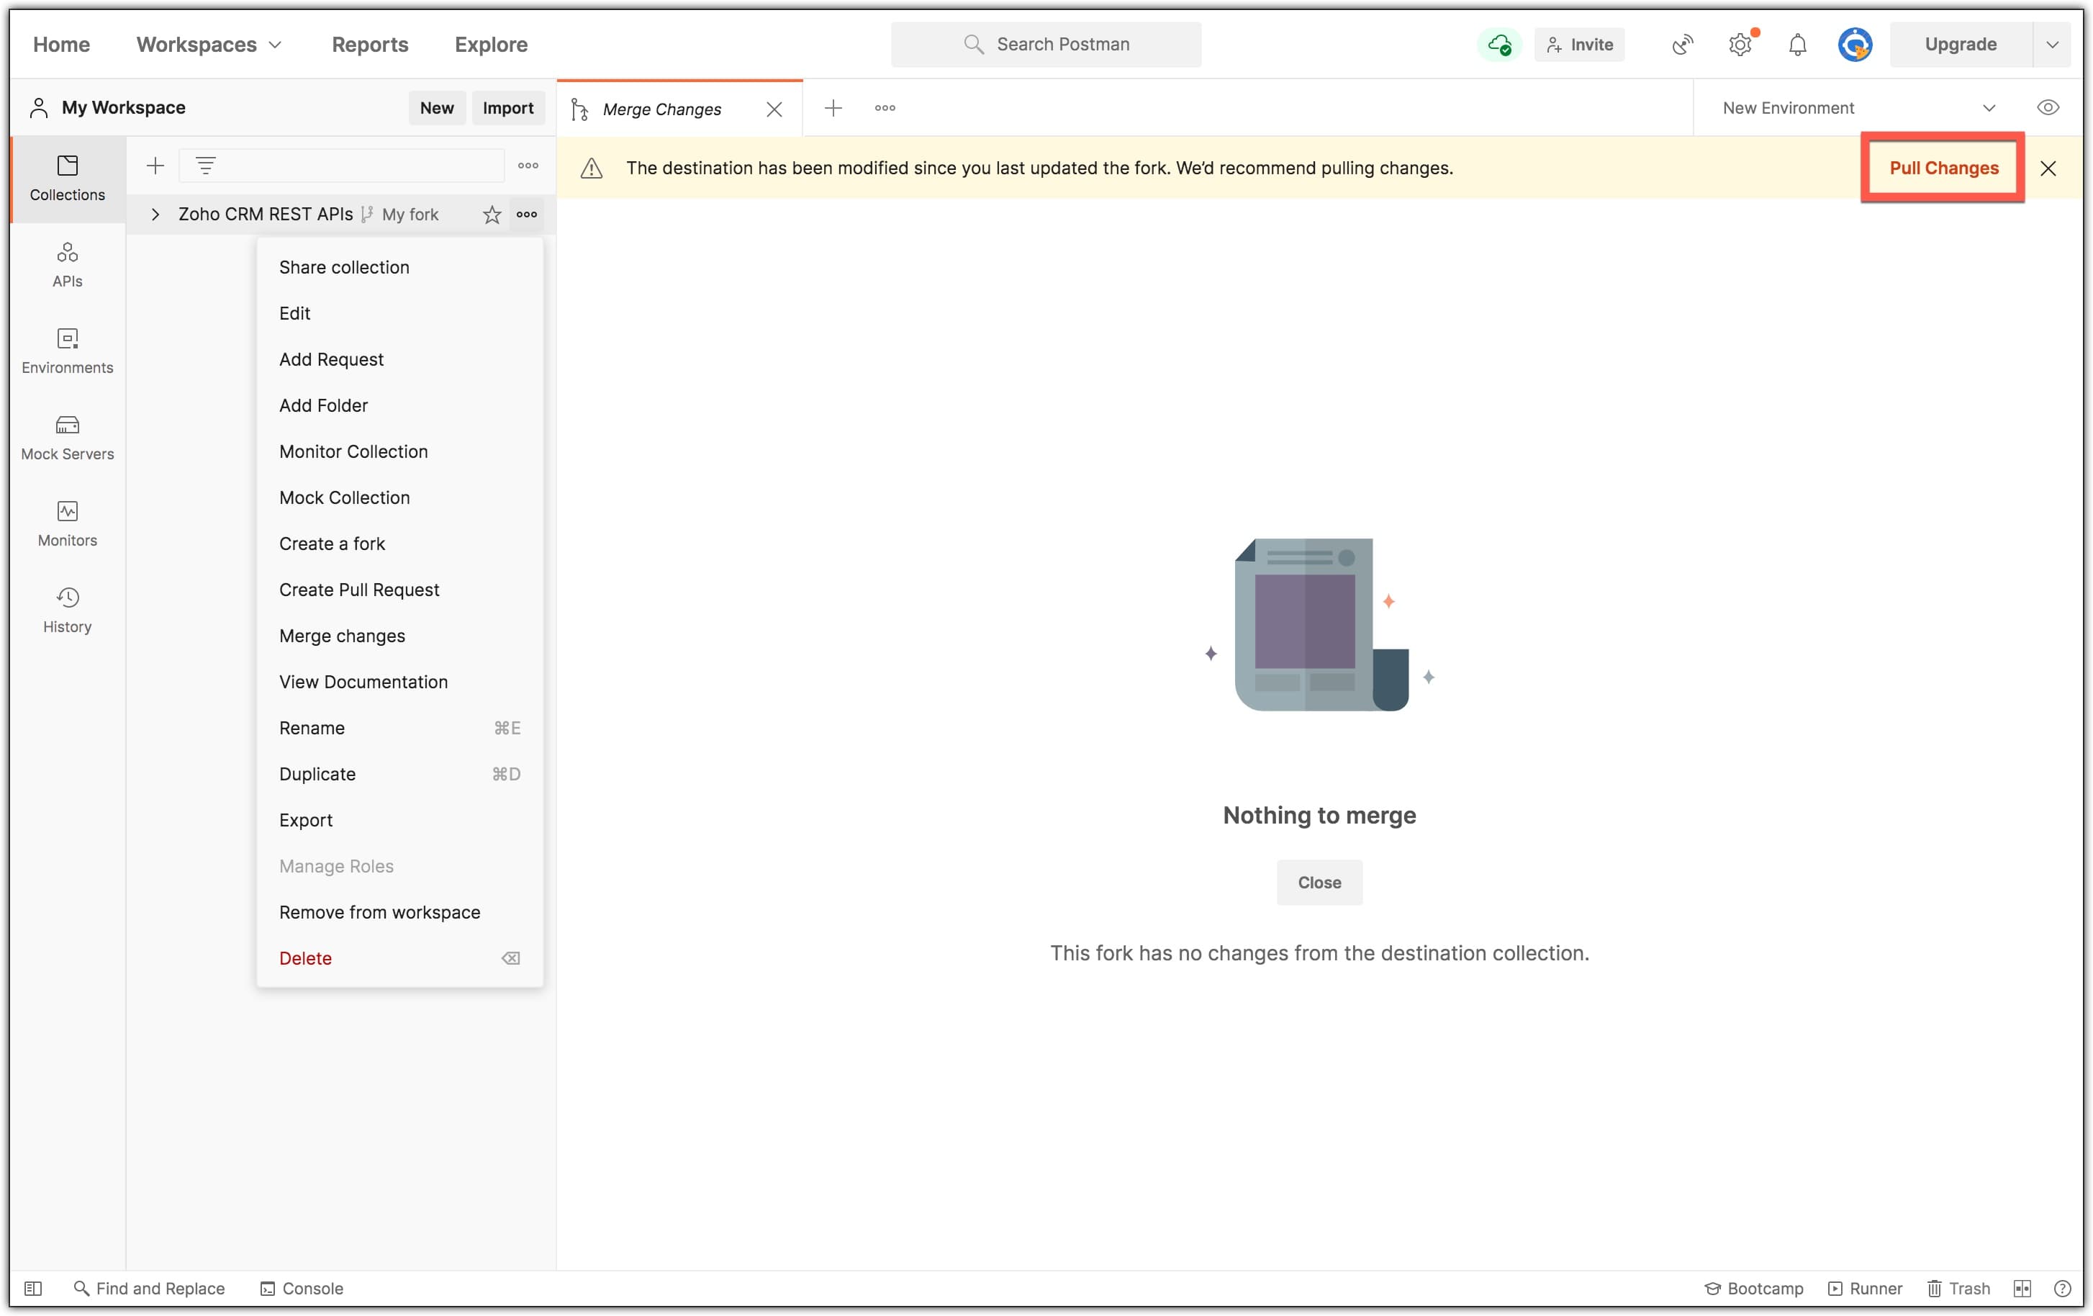
Task: Open the Monitors sidebar section
Action: (x=67, y=523)
